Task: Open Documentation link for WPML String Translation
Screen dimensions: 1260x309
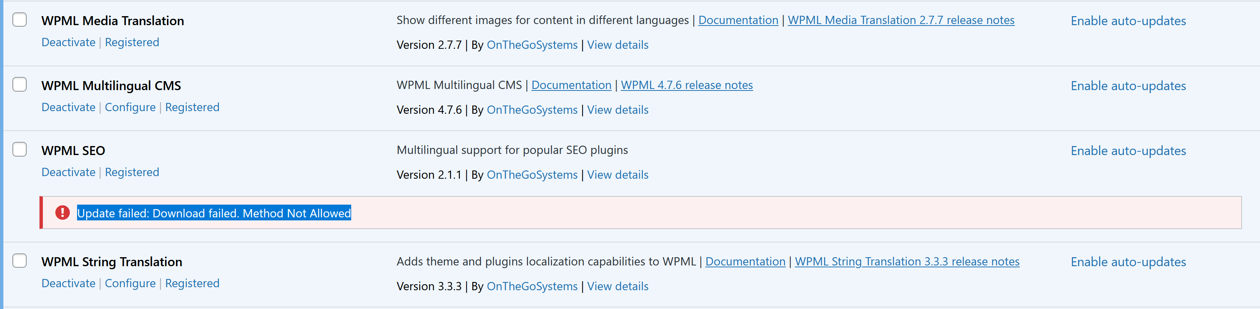Action: tap(746, 262)
